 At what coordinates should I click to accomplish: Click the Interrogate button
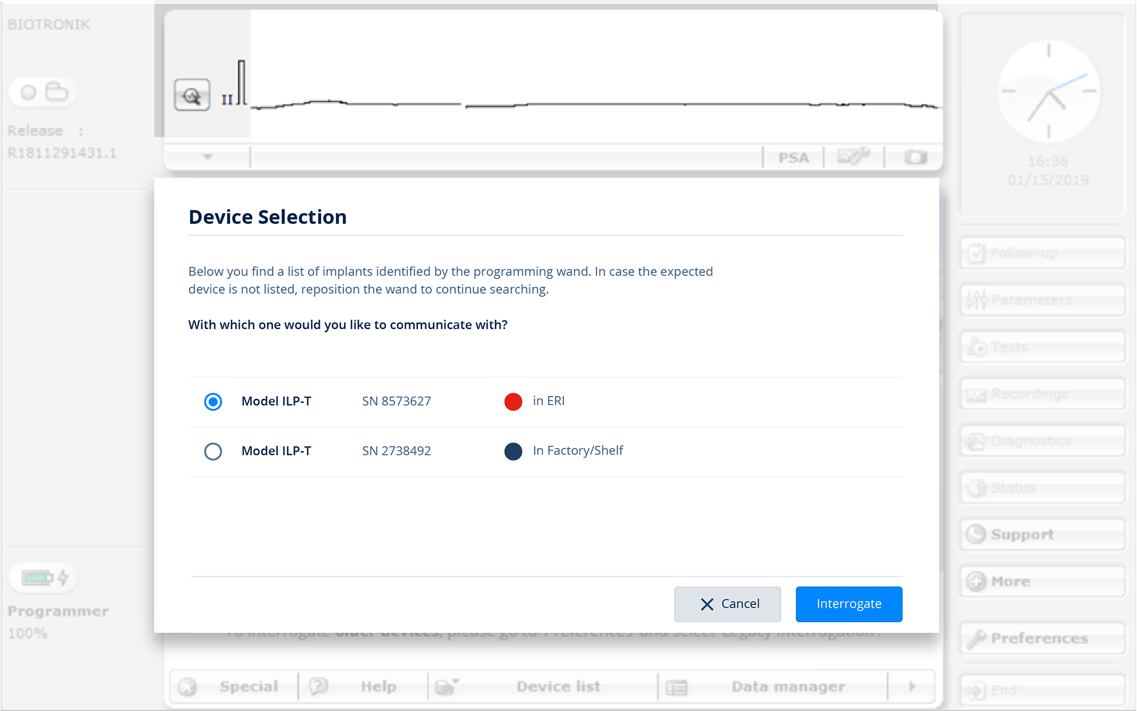849,604
